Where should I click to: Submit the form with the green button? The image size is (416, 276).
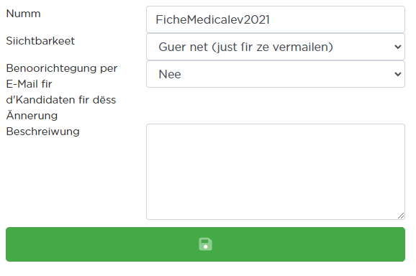tap(205, 244)
